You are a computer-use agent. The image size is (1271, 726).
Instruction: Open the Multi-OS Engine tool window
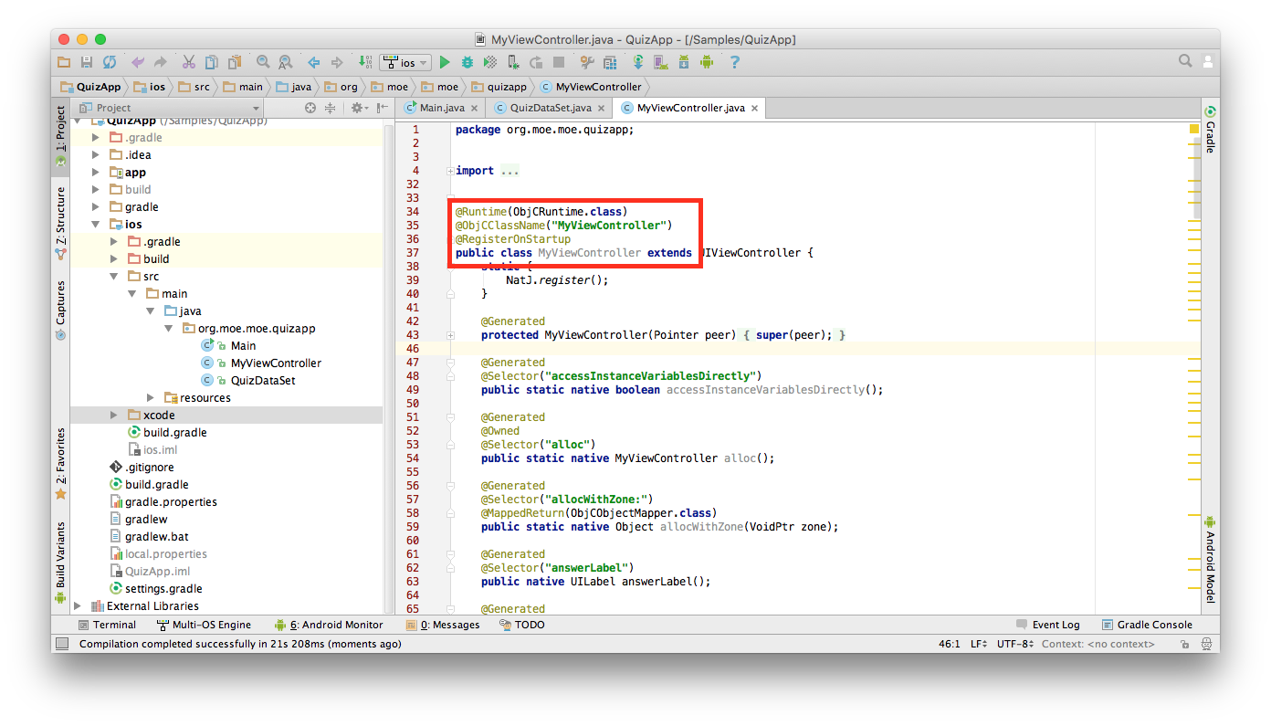tap(204, 625)
